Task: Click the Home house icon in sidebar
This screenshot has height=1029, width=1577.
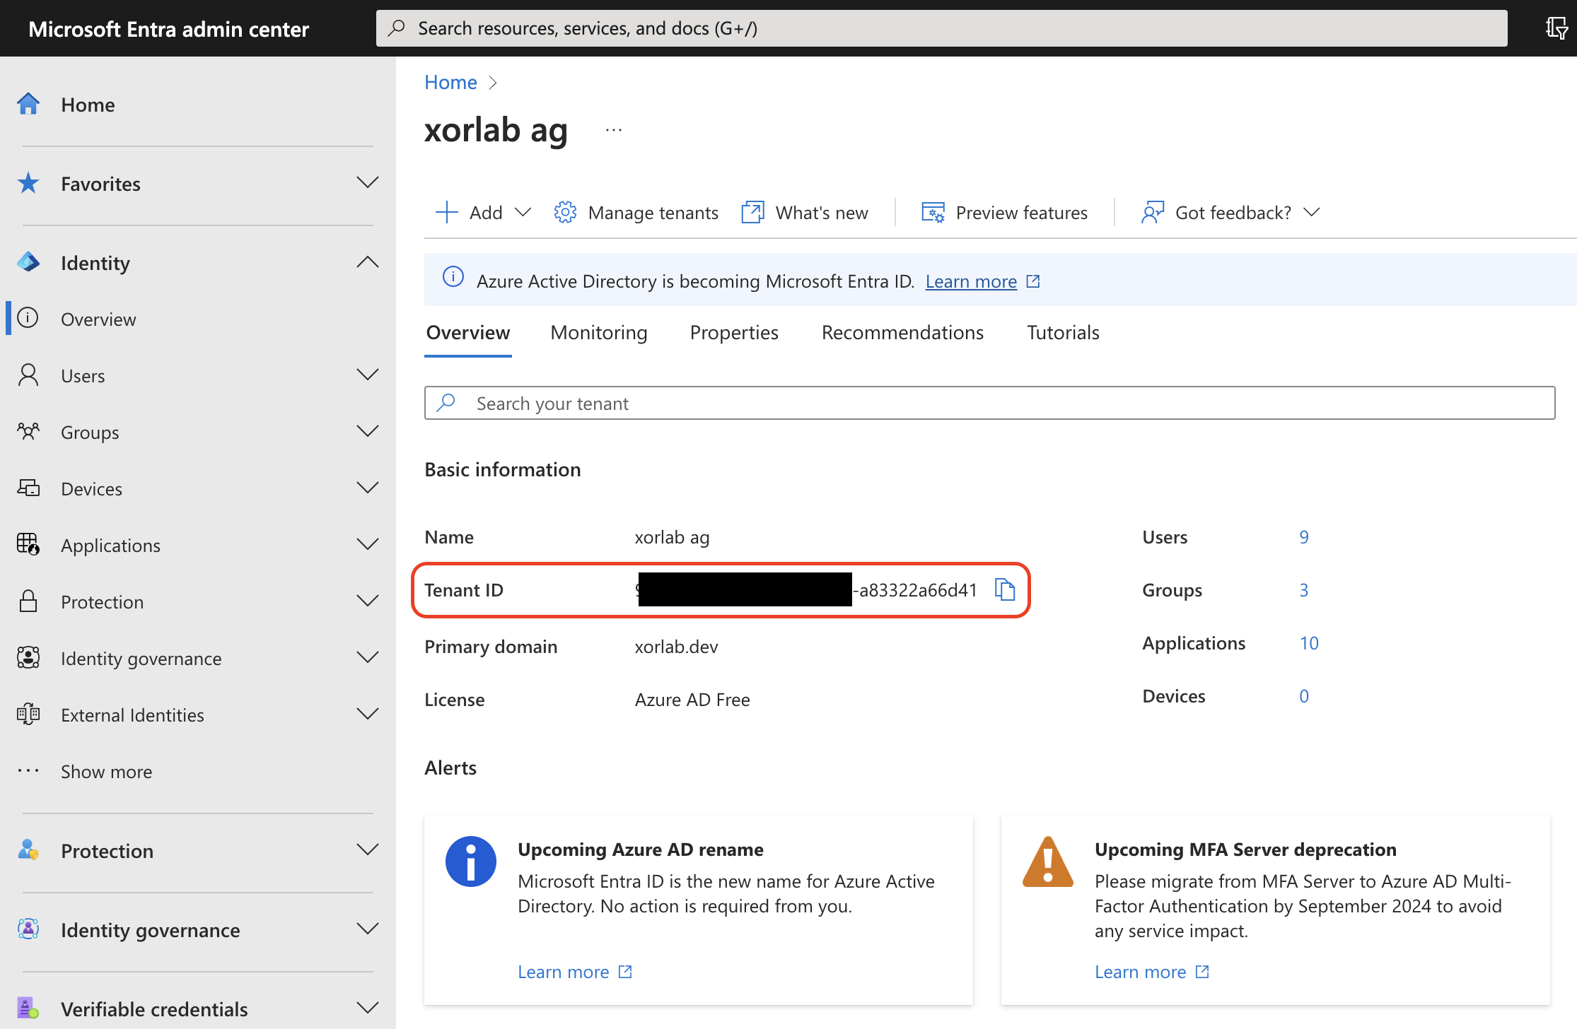Action: [x=28, y=104]
